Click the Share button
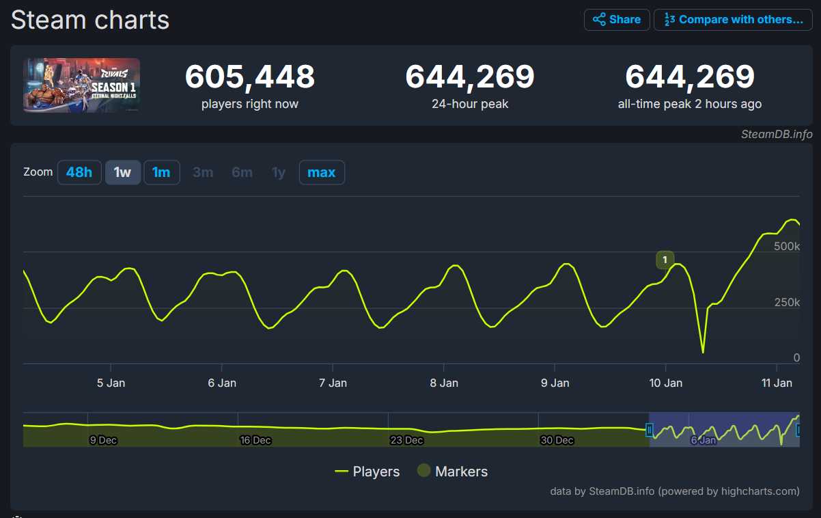Image resolution: width=821 pixels, height=518 pixels. (x=616, y=20)
